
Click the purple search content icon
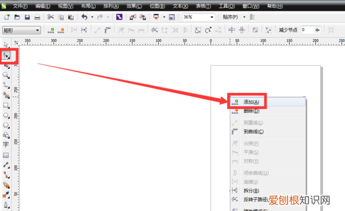click(119, 17)
